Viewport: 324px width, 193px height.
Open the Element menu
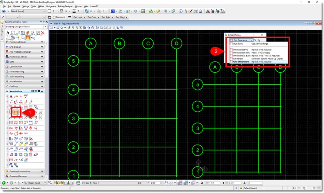click(17, 7)
